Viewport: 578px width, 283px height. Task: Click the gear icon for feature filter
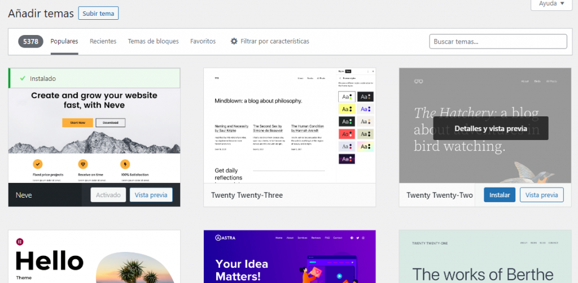(234, 41)
